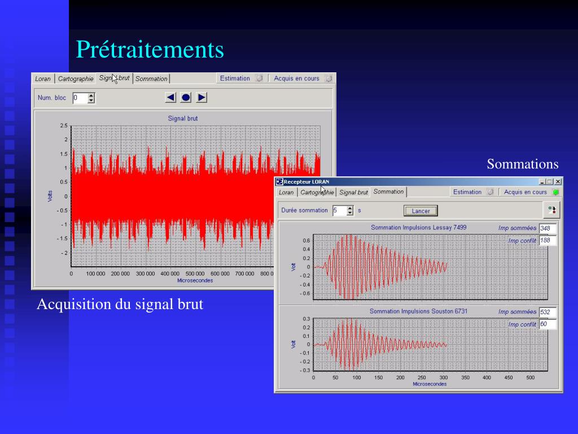Decrease the Durée sommation stepper value
Screen dimensions: 578x434
point(350,213)
